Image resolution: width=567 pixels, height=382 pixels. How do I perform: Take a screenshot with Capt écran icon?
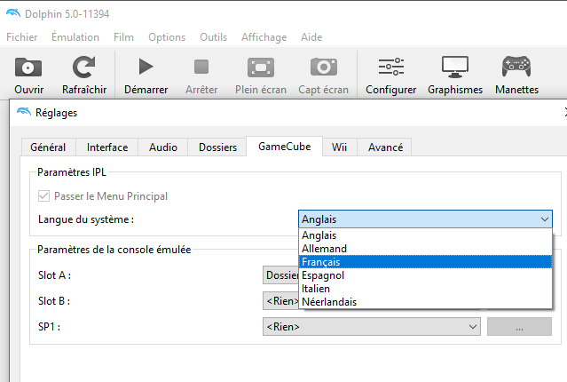tap(324, 67)
